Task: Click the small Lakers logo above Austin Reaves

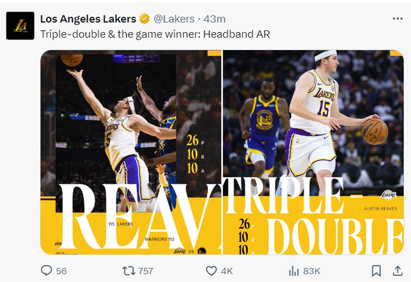Action: (x=389, y=194)
